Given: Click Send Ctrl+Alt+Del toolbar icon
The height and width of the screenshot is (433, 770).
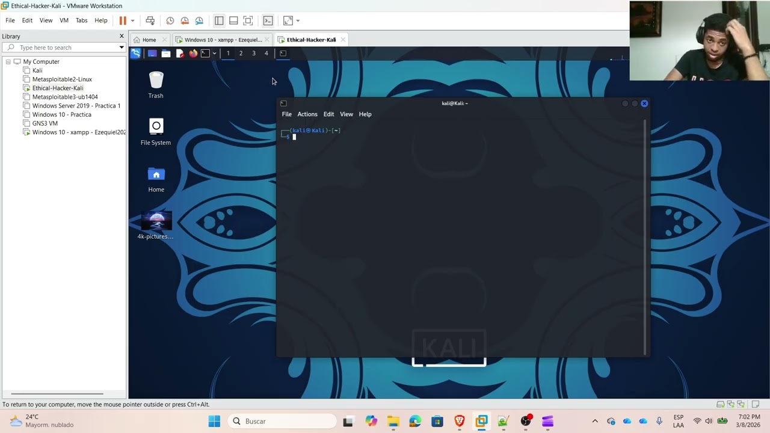Looking at the screenshot, I should click(x=150, y=20).
